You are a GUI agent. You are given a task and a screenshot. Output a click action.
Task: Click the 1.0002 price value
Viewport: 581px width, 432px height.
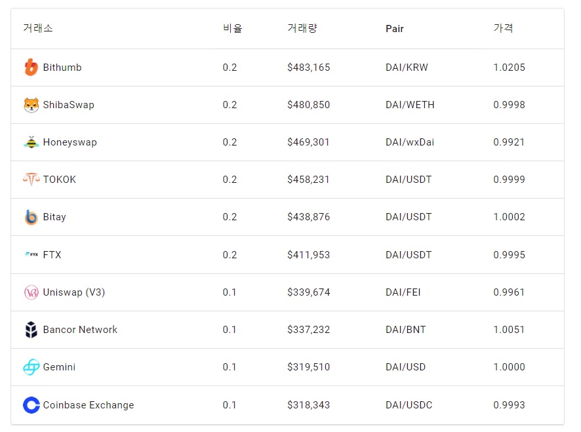(x=509, y=217)
